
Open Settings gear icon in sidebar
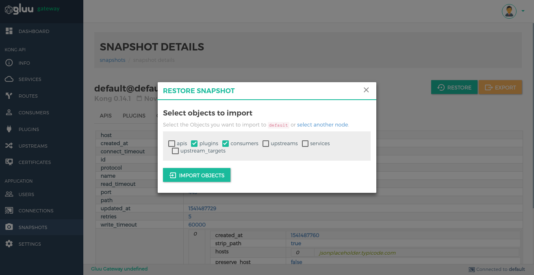click(9, 244)
